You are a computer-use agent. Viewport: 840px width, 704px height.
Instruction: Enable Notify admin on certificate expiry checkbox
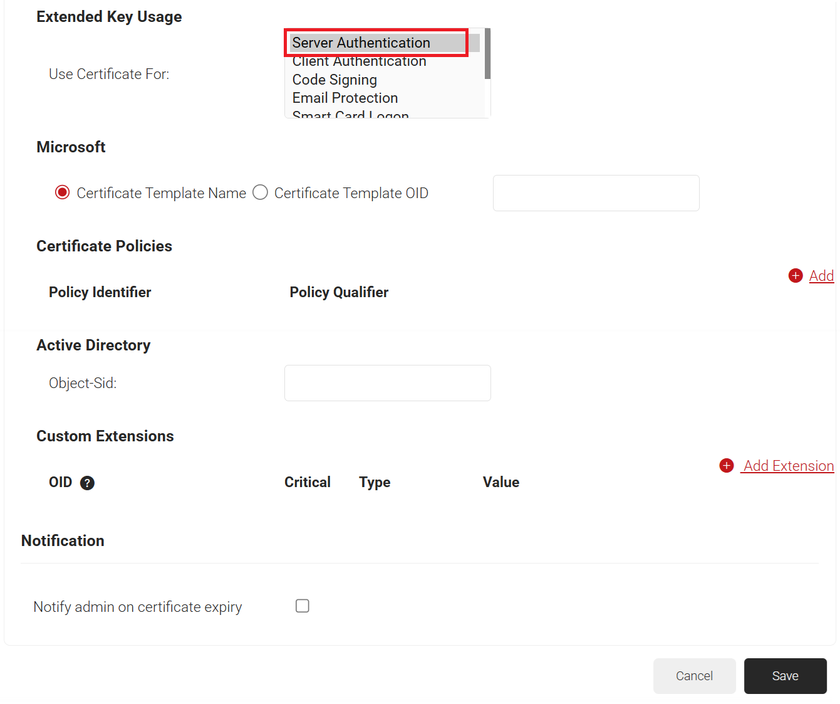[x=303, y=606]
